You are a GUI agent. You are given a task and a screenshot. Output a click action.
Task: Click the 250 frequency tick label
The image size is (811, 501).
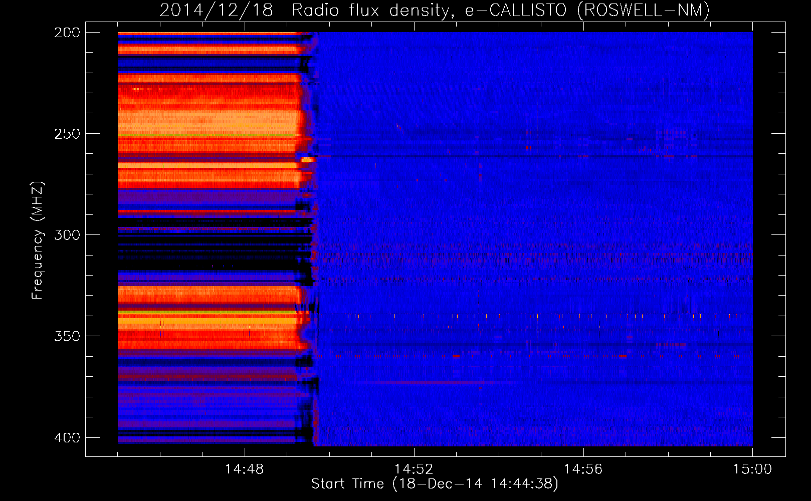coord(67,134)
